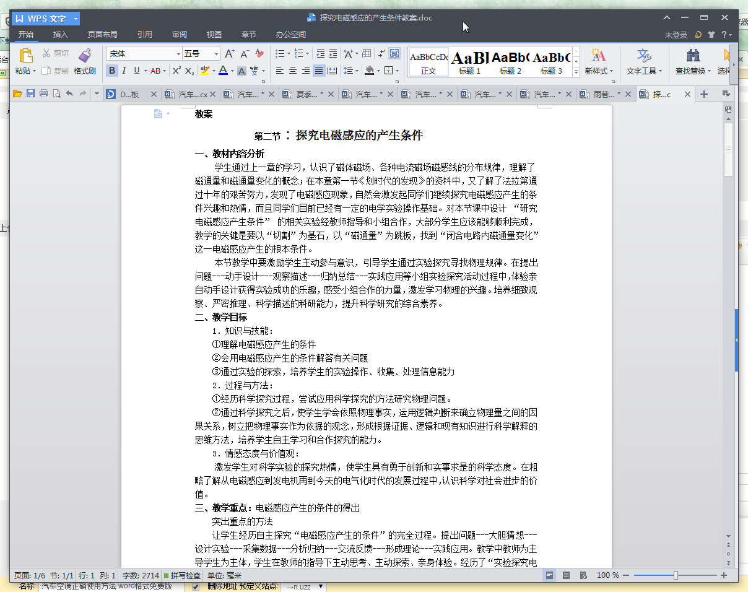Open the 页面布局 (Page Layout) tab
The image size is (748, 592).
[103, 35]
